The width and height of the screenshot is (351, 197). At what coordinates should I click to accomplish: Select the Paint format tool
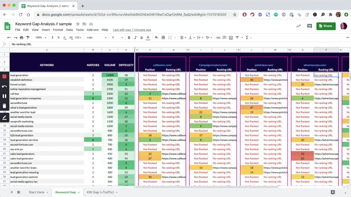[27, 37]
